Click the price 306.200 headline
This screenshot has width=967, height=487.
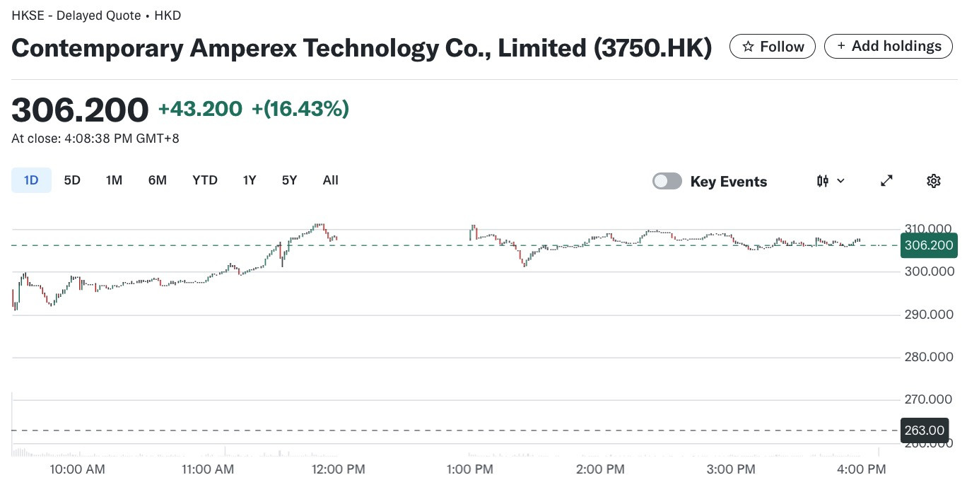point(80,110)
